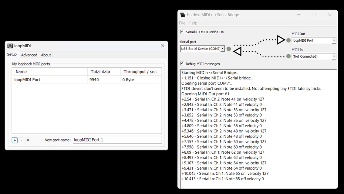Click the serial port activity indicator LED
This screenshot has width=344, height=194.
[229, 49]
